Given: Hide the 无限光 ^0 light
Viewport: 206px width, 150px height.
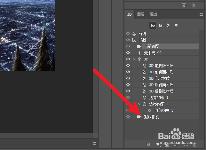Looking at the screenshot, I should 128,53.
